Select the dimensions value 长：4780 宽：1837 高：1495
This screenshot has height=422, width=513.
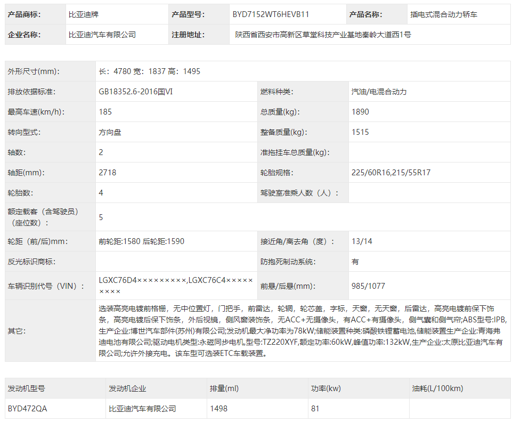point(150,71)
